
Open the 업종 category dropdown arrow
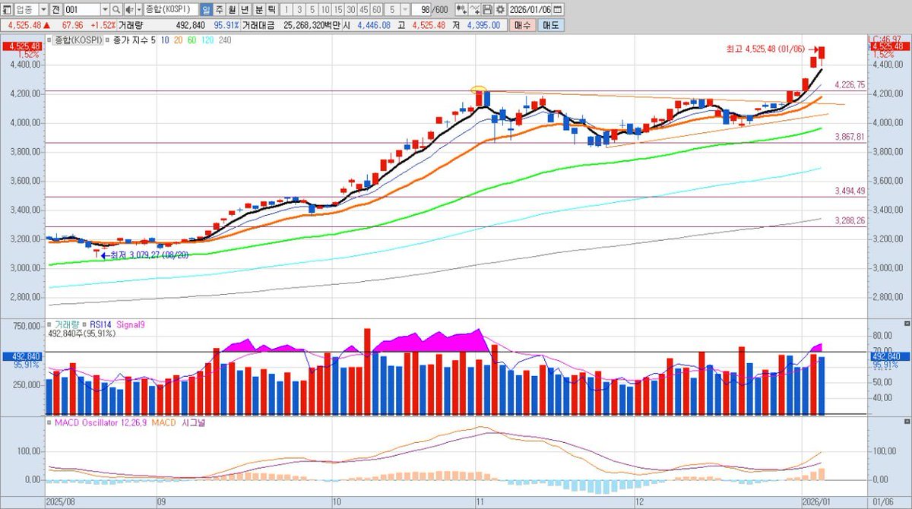[44, 10]
